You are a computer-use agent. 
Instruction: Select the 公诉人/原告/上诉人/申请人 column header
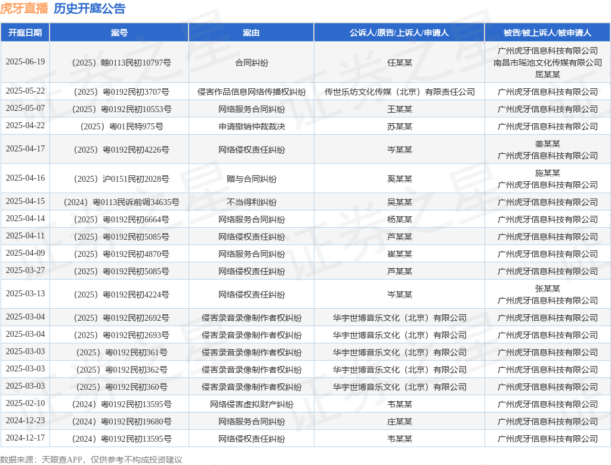pos(399,33)
